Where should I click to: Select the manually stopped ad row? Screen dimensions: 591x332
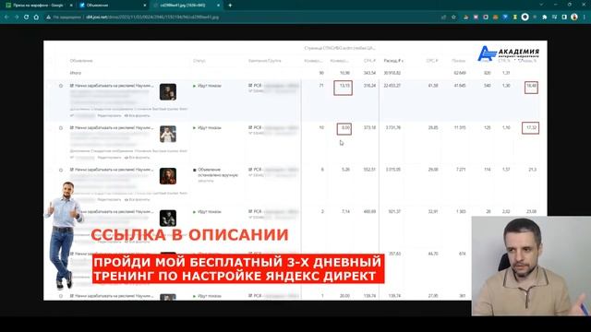pos(61,170)
